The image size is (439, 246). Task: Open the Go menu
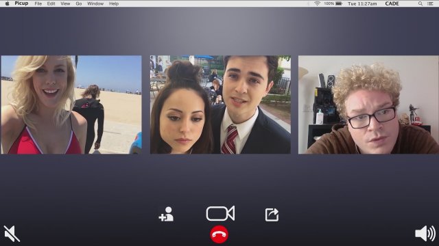point(79,3)
